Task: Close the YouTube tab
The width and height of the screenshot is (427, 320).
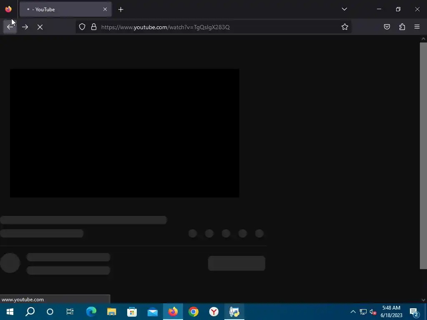Action: point(105,9)
